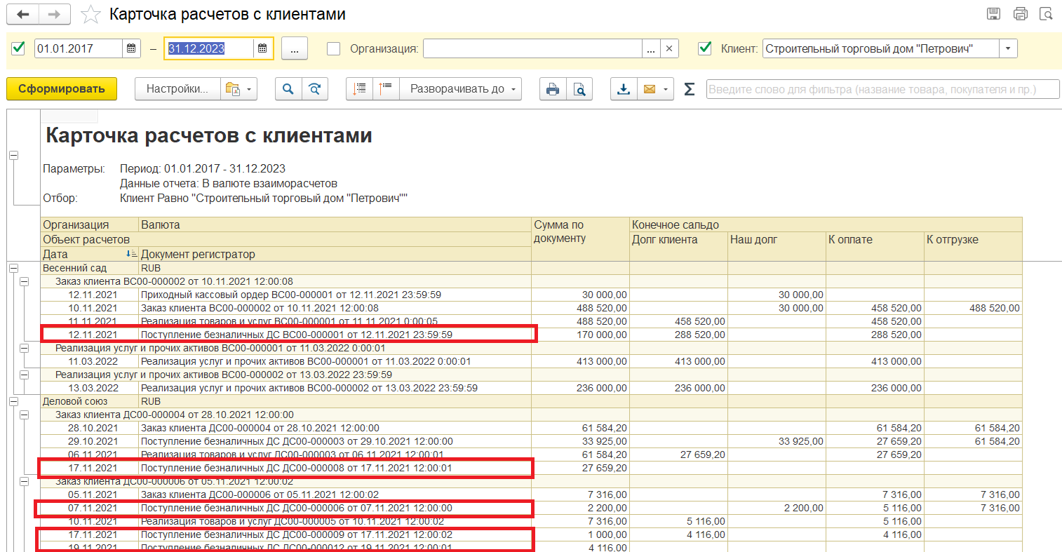This screenshot has height=552, width=1062.
Task: Open toolbar print preview icon
Action: (x=579, y=89)
